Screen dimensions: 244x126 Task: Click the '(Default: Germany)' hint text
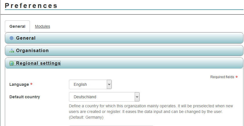click(86, 117)
